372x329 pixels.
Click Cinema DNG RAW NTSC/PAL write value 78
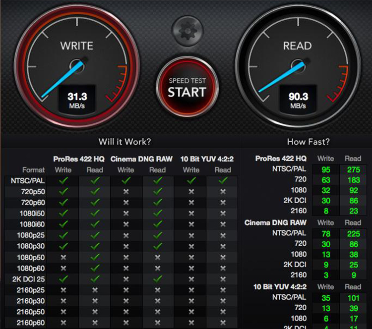325,233
